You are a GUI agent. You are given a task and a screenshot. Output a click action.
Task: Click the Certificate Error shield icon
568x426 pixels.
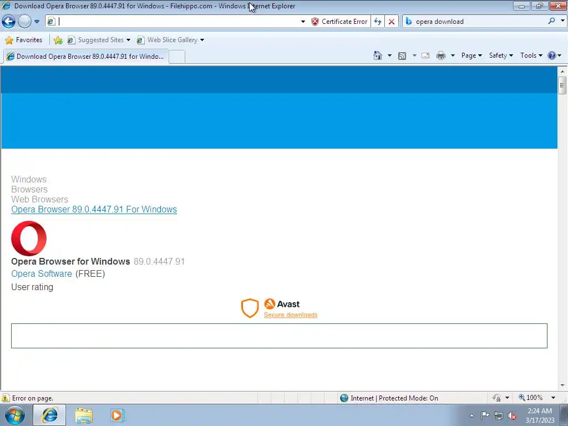click(315, 22)
